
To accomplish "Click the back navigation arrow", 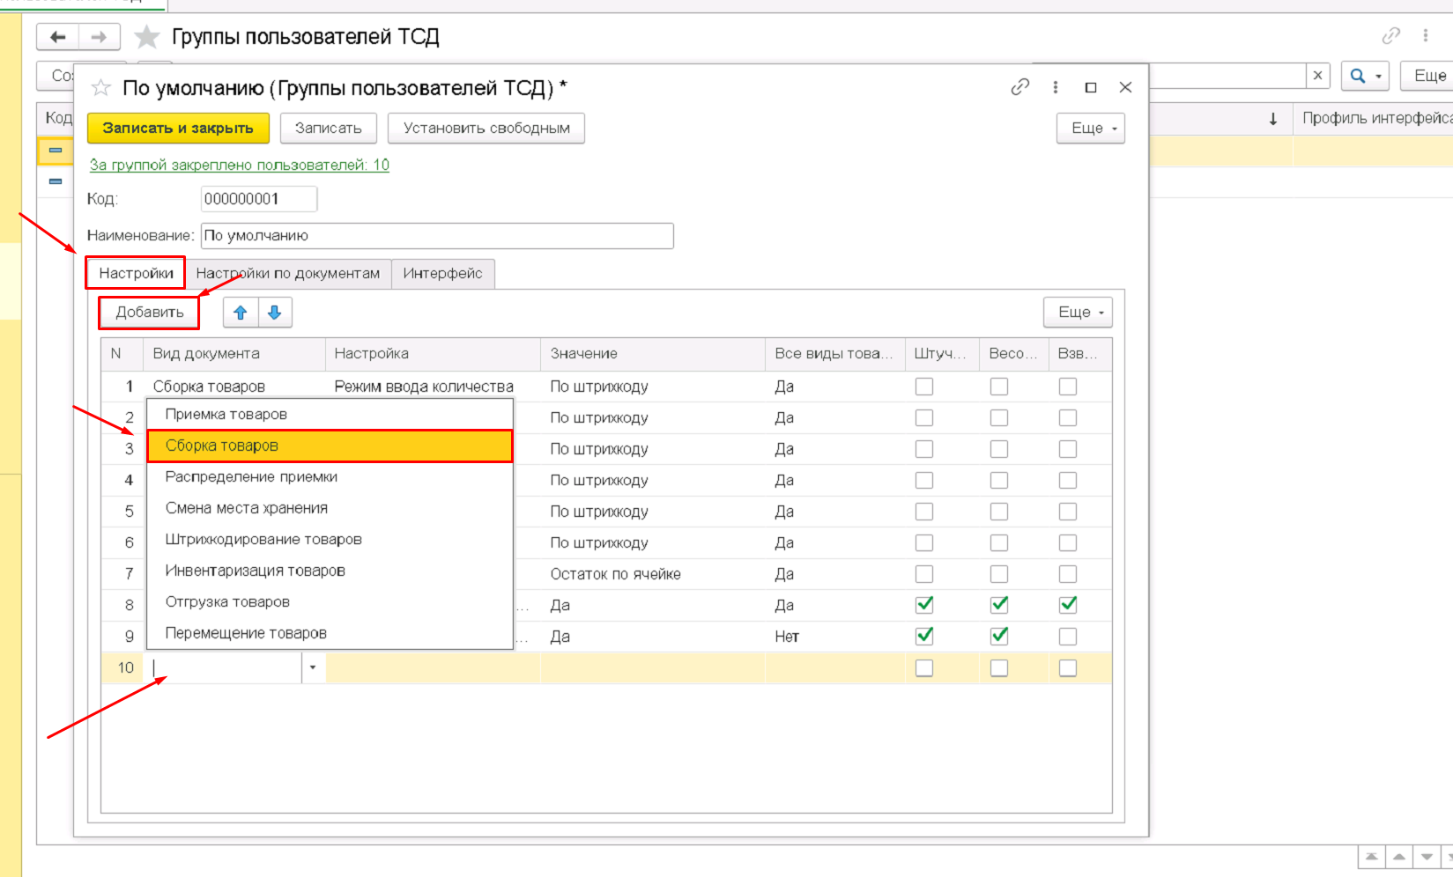I will pos(58,37).
